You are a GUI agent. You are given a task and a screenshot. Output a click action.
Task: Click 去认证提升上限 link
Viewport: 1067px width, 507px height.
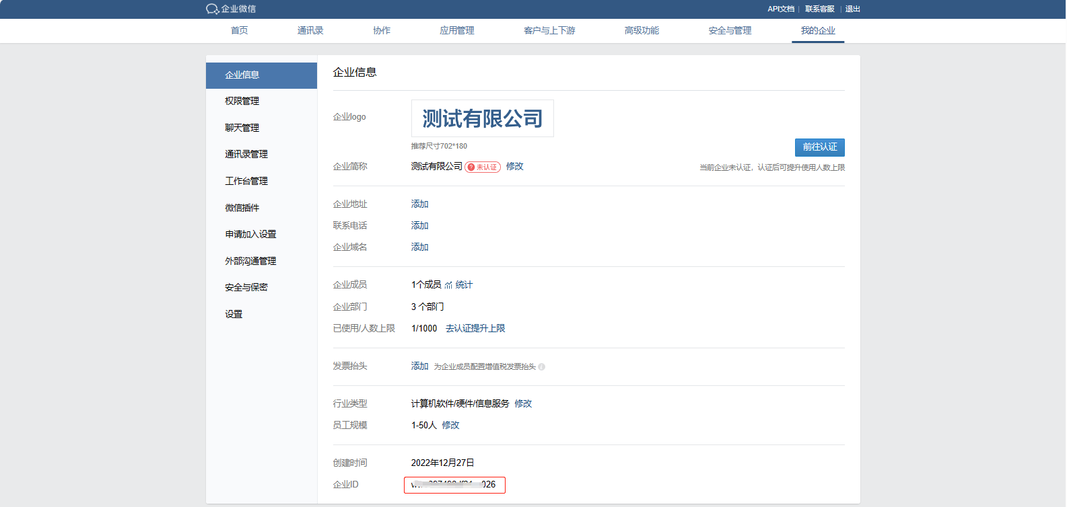pyautogui.click(x=475, y=329)
